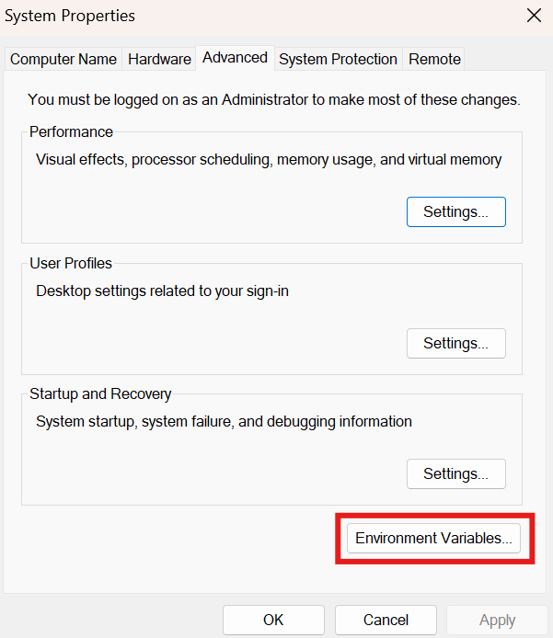This screenshot has height=638, width=553.
Task: Confirm the dialog with OK
Action: 273,620
